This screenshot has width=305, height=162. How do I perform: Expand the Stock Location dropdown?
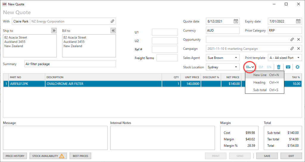point(236,67)
